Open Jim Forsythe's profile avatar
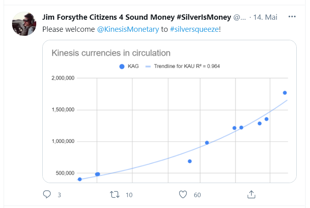Screen dimensions: 310x208 coord(25,24)
